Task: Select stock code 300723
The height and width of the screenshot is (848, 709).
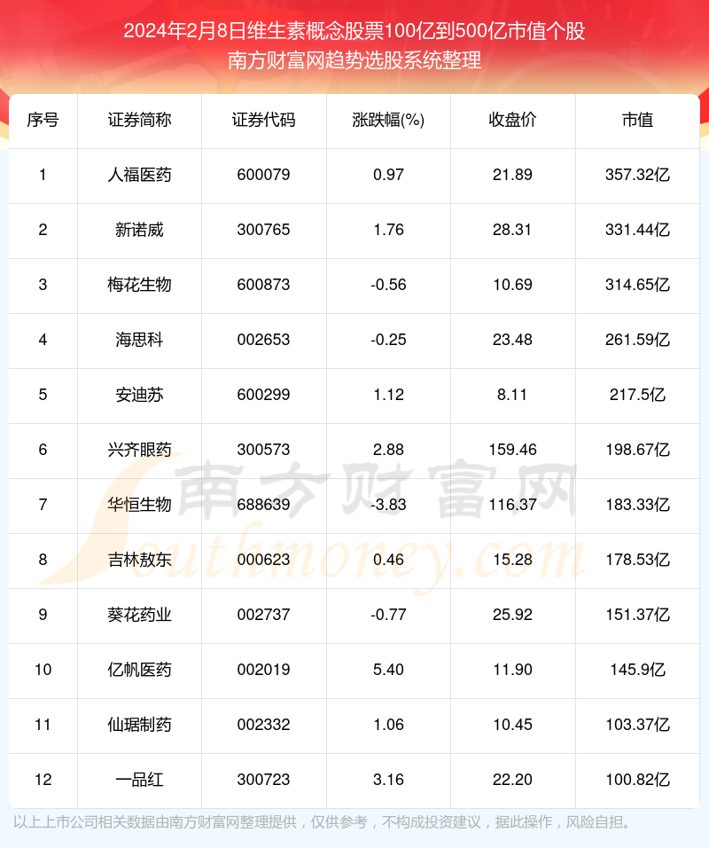Action: (x=264, y=780)
